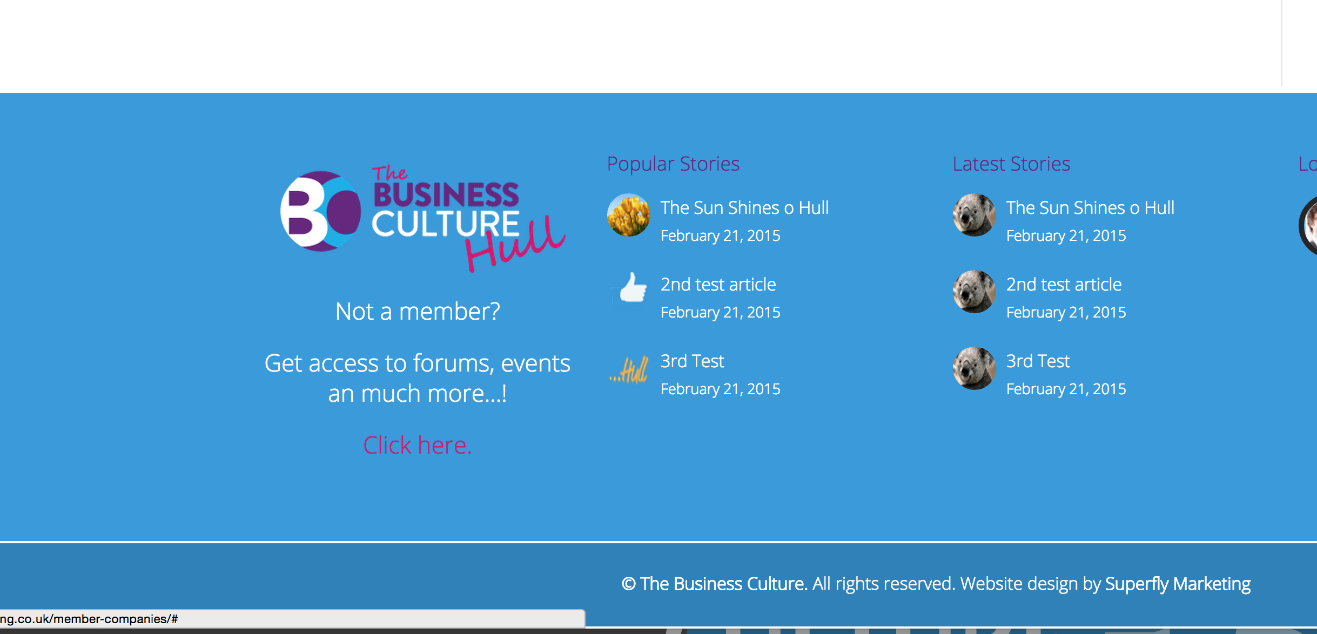Visit the Superfly Marketing footer link
1317x634 pixels.
coord(1178,584)
